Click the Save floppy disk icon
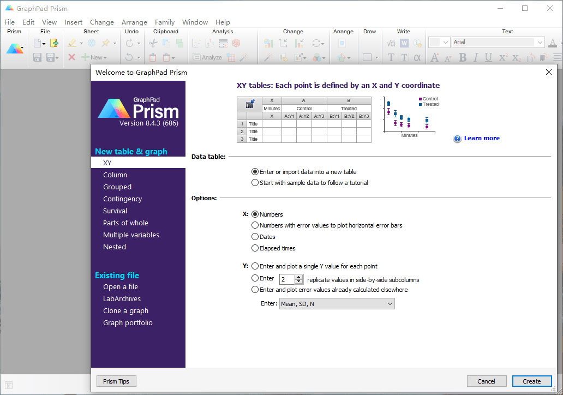Viewport: 563px width, 395px height. [x=37, y=57]
